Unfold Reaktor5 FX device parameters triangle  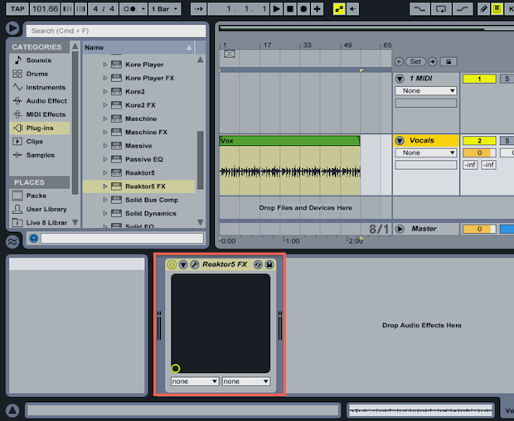[x=183, y=264]
